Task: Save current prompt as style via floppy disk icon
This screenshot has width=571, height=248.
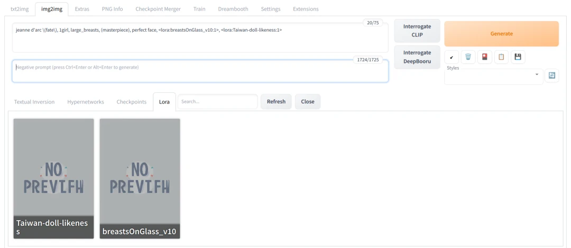Action: click(x=518, y=57)
